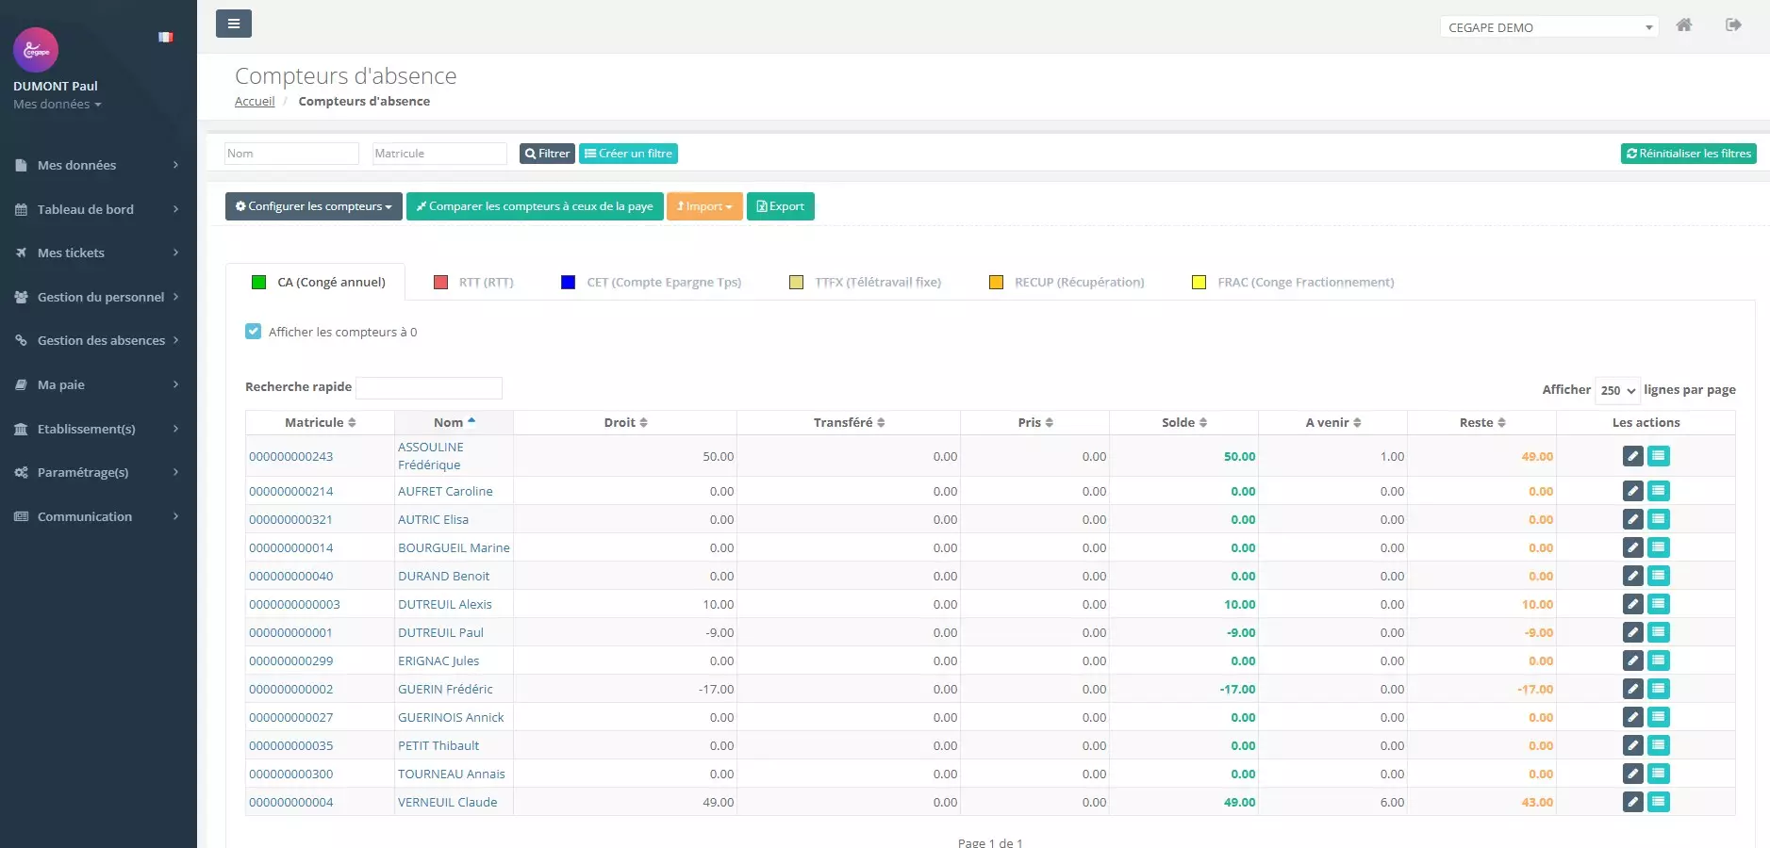
Task: Click the Filtrer button
Action: point(547,154)
